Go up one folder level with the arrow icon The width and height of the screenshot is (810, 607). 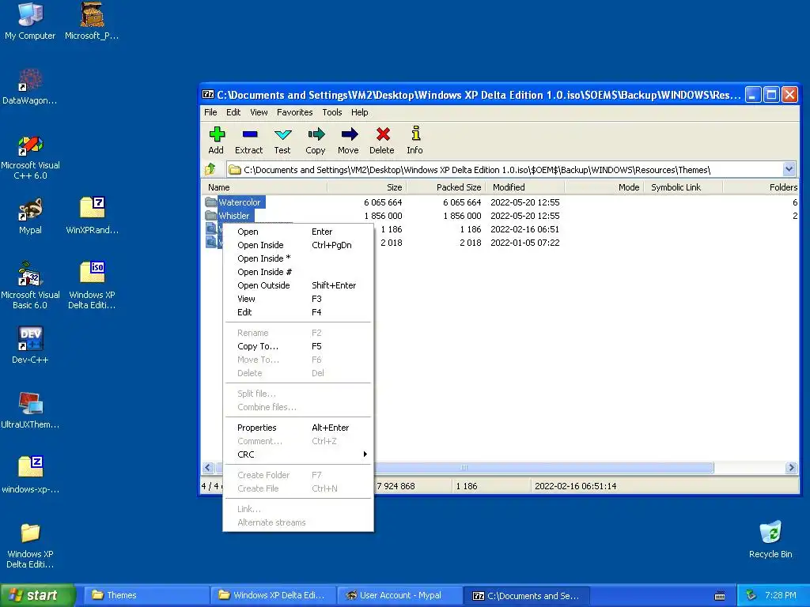[x=210, y=169]
